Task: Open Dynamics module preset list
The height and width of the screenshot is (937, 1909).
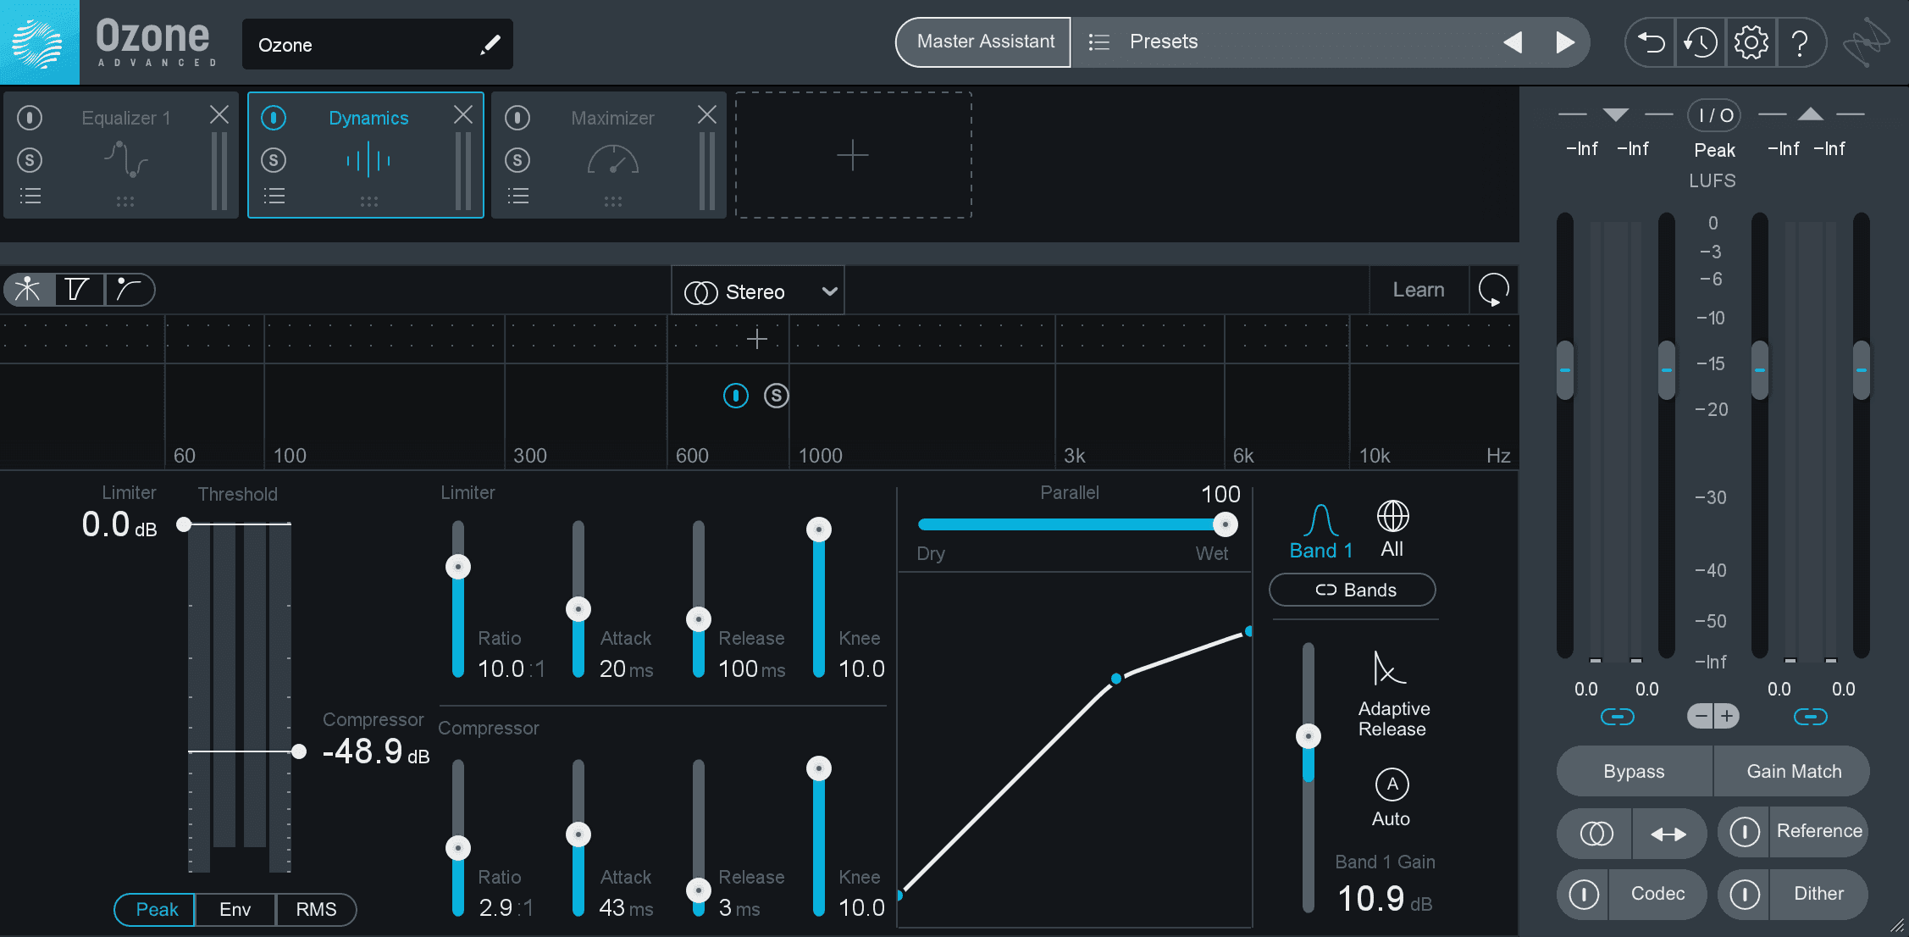Action: (274, 197)
